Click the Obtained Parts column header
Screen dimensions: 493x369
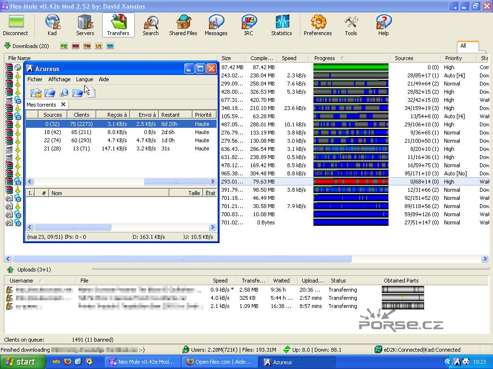pyautogui.click(x=404, y=281)
